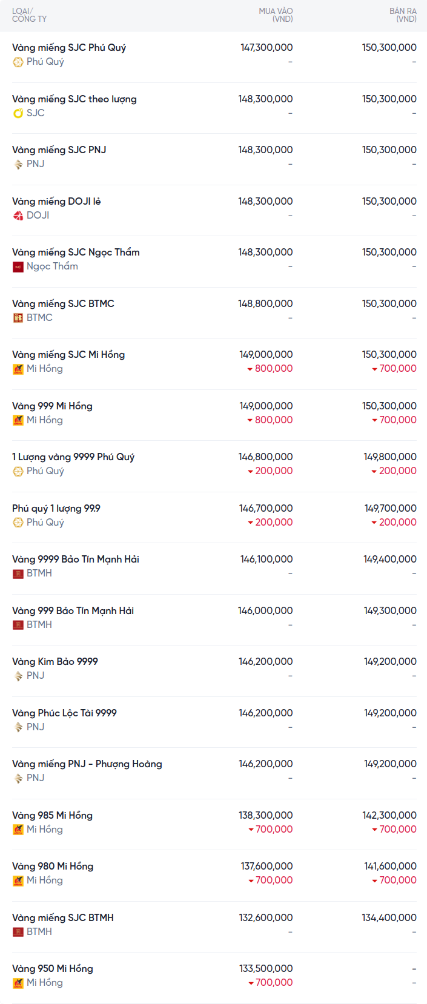Open Vàng miếng PNJ - Phượng Hoàng entry
427x1004 pixels.
pos(87,764)
